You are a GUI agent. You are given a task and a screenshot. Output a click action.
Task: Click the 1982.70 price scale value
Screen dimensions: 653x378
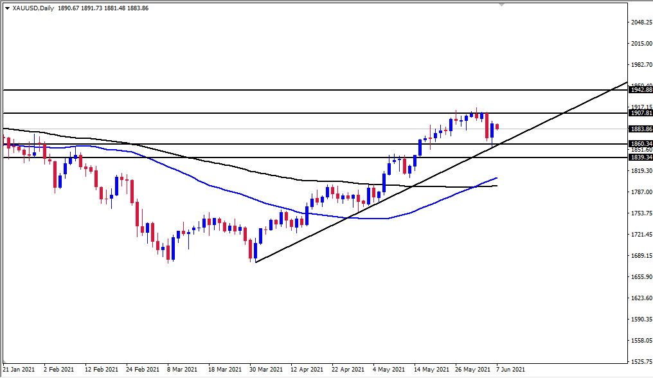[x=641, y=64]
